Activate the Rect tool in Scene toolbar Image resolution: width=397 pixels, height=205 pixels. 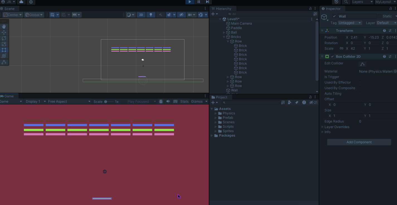click(4, 50)
